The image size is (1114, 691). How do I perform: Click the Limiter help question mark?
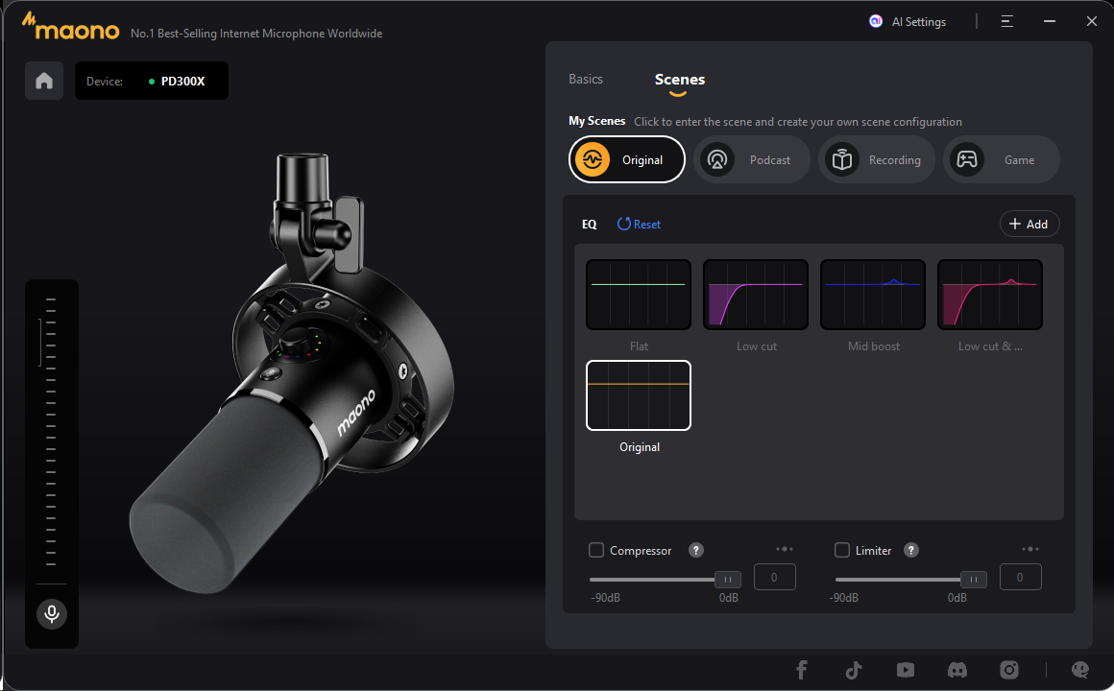point(911,550)
